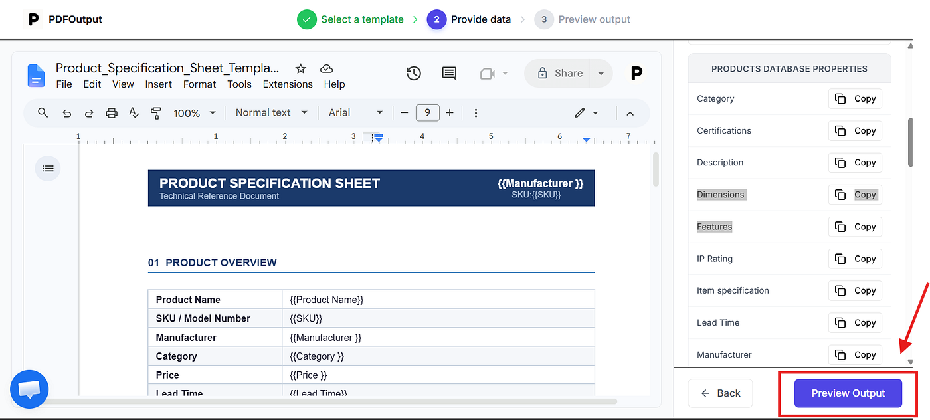Decrease font size with minus
Viewport: 930px width, 420px height.
click(404, 113)
